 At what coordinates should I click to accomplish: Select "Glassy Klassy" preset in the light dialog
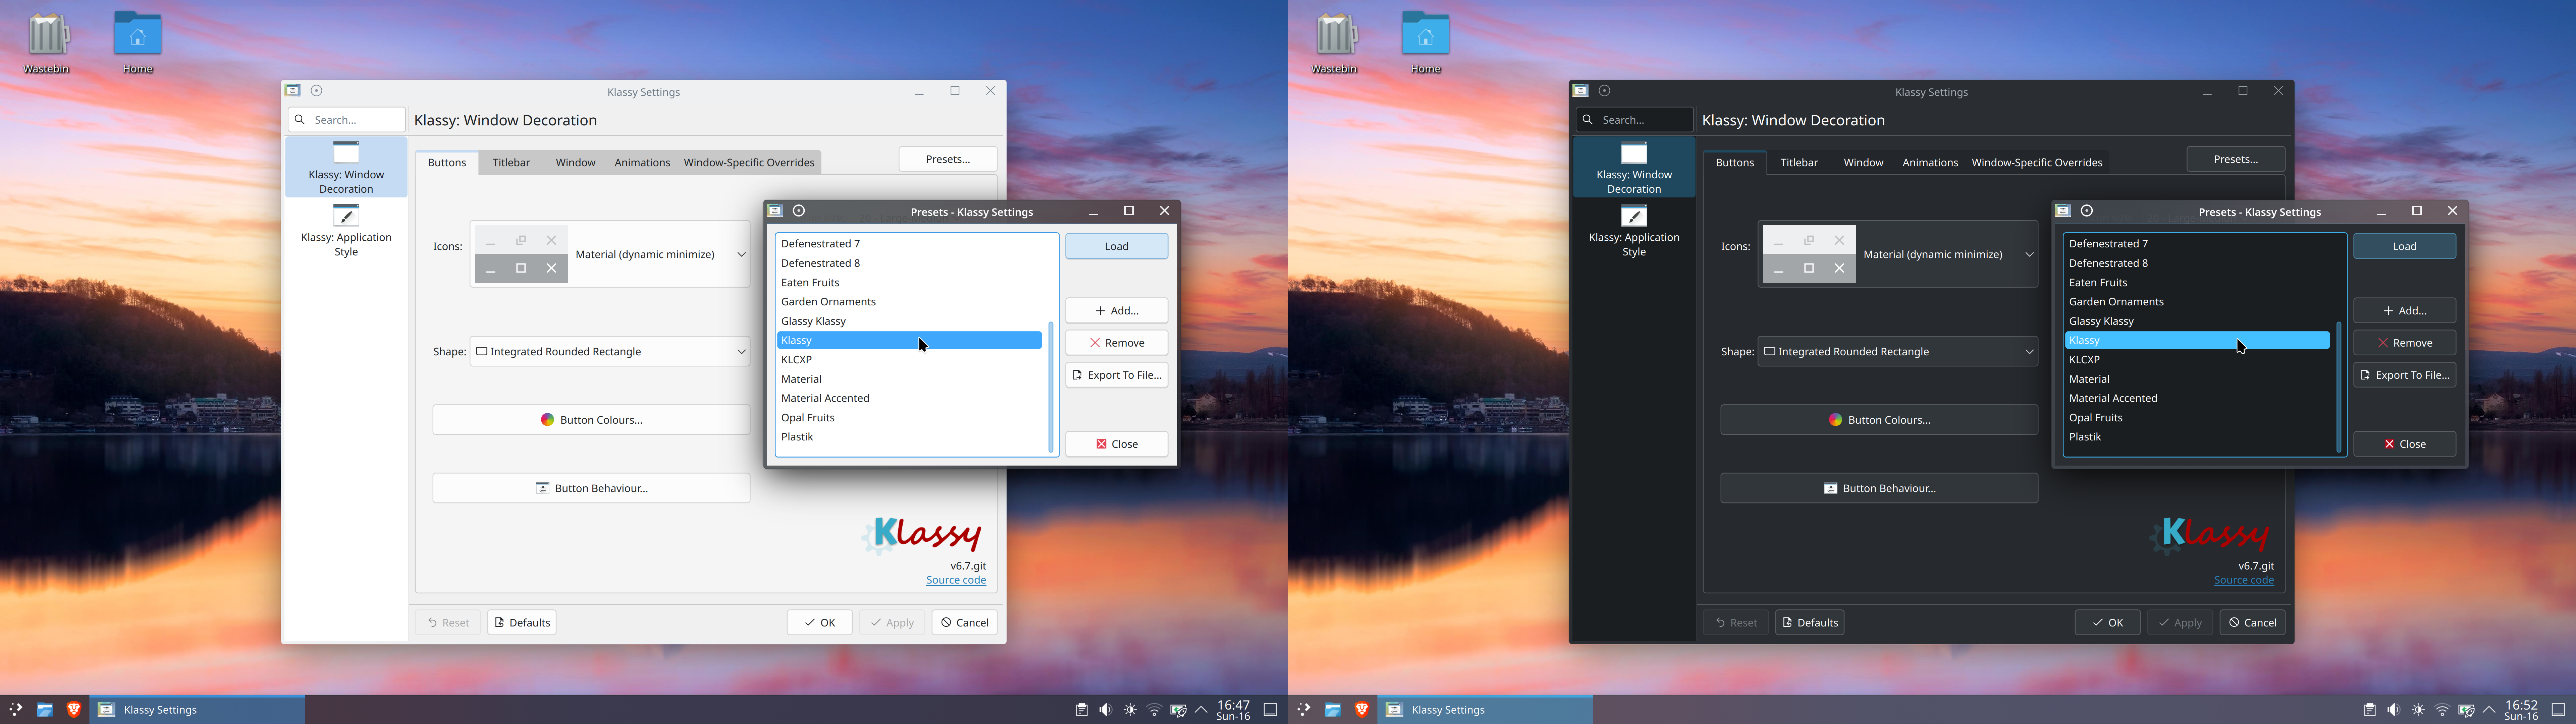click(x=909, y=321)
